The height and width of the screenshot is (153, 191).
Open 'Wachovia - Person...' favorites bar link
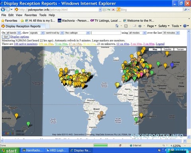[73, 21]
